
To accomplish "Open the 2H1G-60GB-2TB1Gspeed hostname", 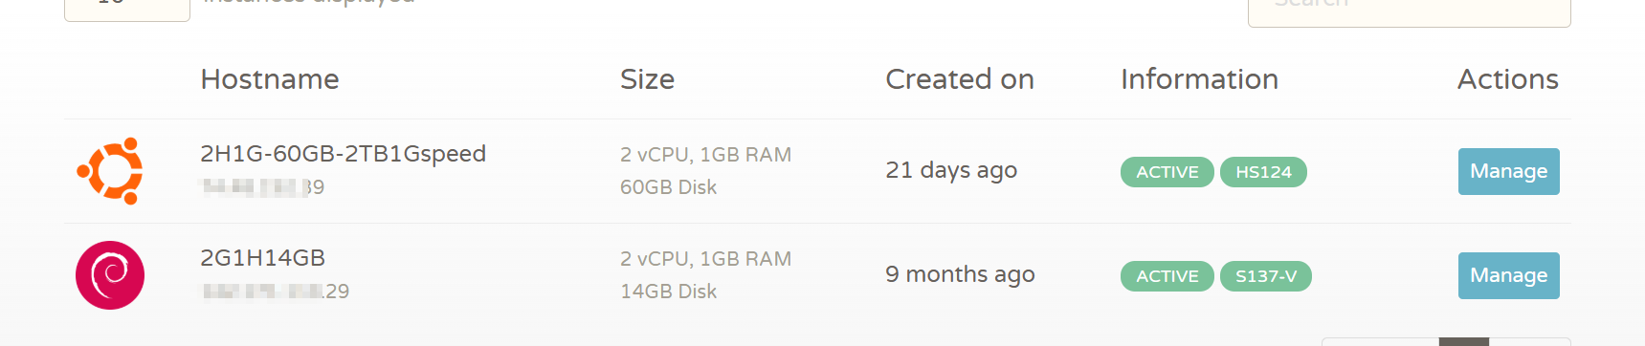I will pos(343,154).
